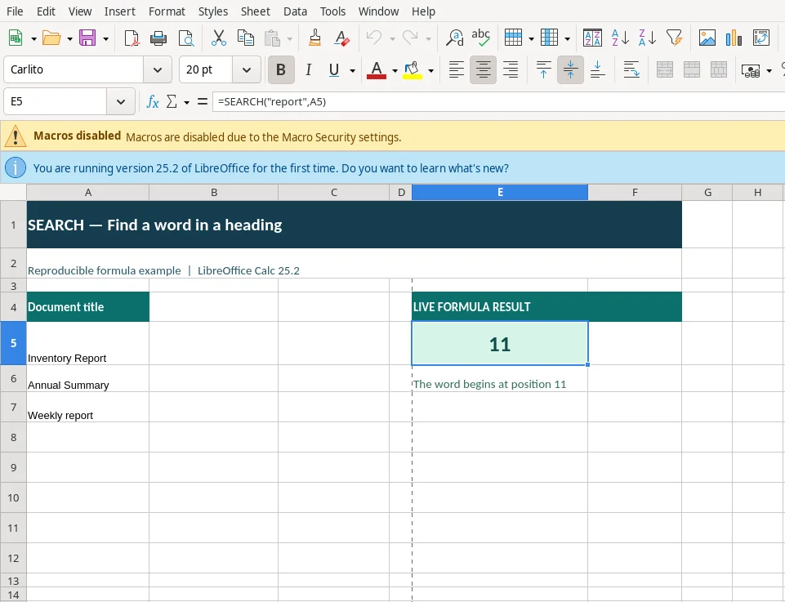Click the New spreadsheet icon
785x602 pixels.
point(16,38)
